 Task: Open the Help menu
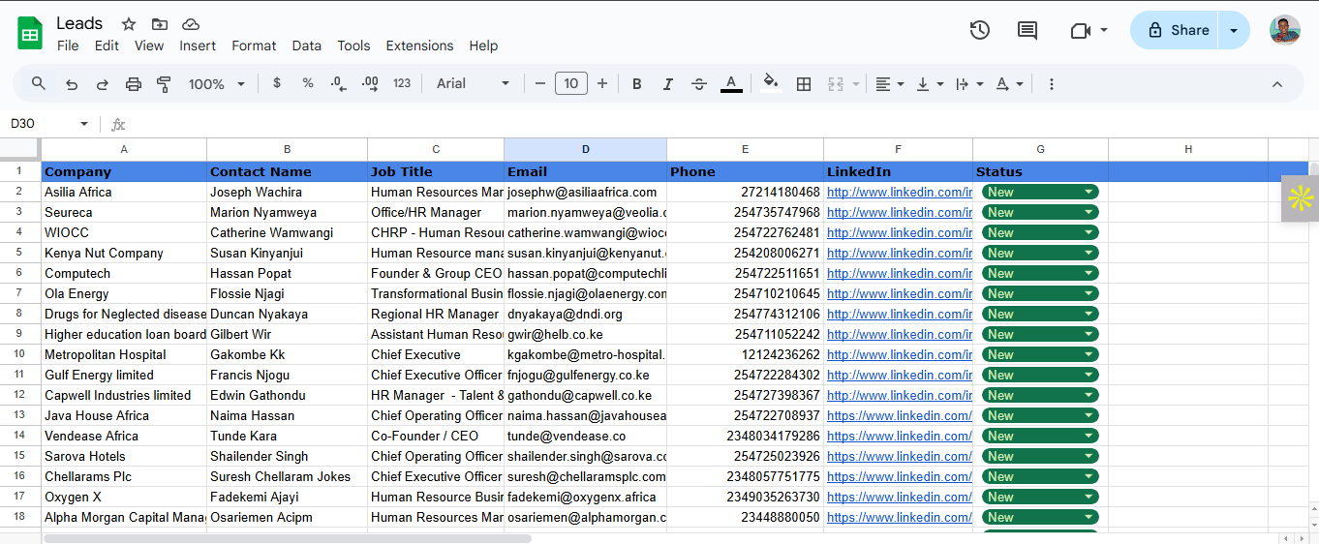pyautogui.click(x=483, y=45)
